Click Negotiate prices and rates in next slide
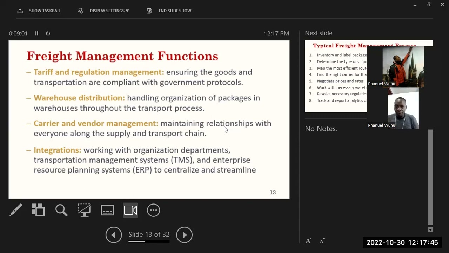The height and width of the screenshot is (253, 449). (340, 81)
